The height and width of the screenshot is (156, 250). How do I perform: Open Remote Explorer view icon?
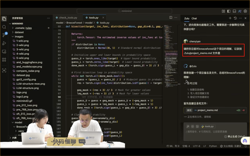(4, 51)
